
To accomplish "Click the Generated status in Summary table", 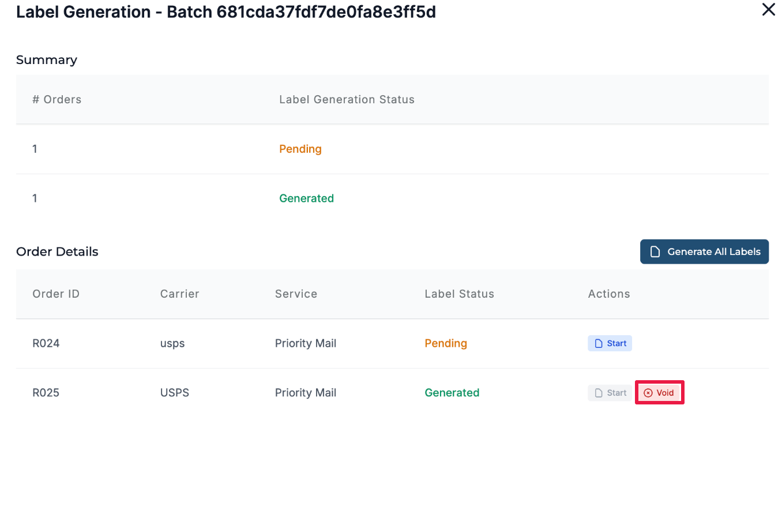I will [x=306, y=198].
